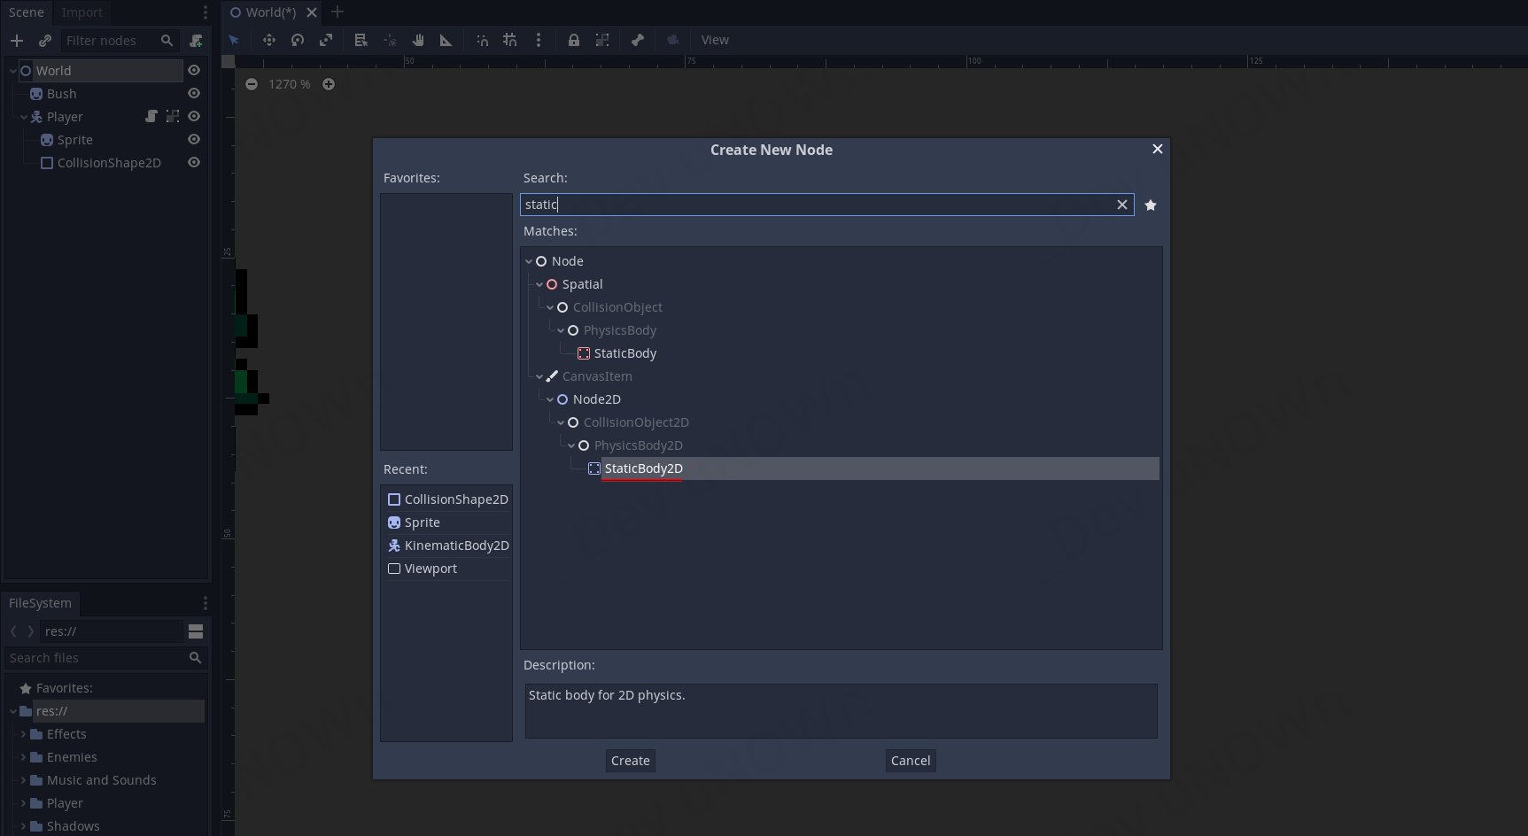The height and width of the screenshot is (836, 1528).
Task: Toggle visibility of World node
Action: [x=194, y=71]
